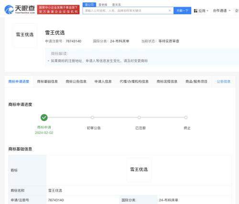239x204 pixels.
Task: Click the 初审公告 progress marker
Action: point(92,118)
